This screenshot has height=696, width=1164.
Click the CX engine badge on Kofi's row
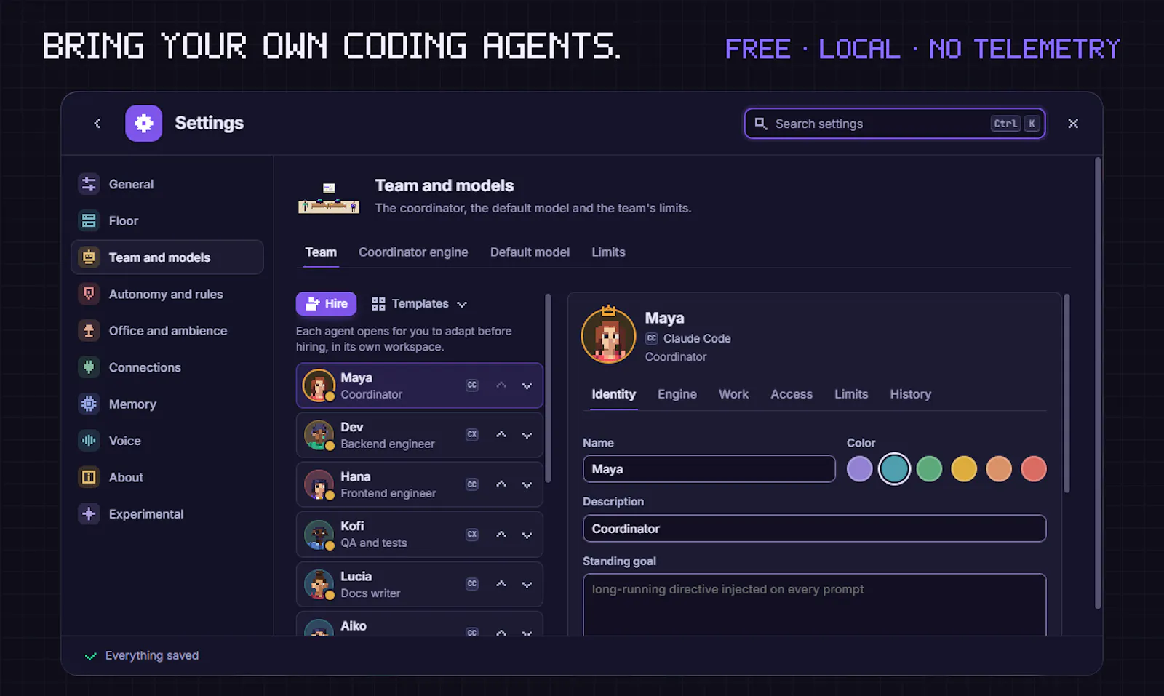[472, 535]
